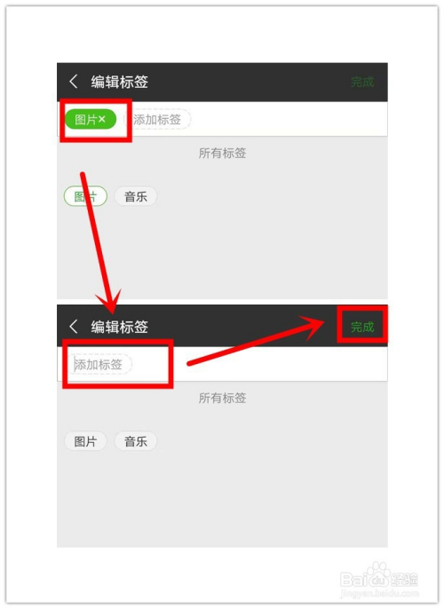
Task: Tap the red-boxed 完成 button
Action: tap(362, 327)
